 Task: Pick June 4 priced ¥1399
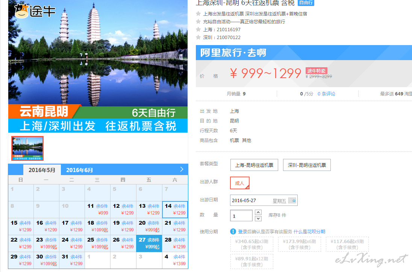tap(175, 260)
